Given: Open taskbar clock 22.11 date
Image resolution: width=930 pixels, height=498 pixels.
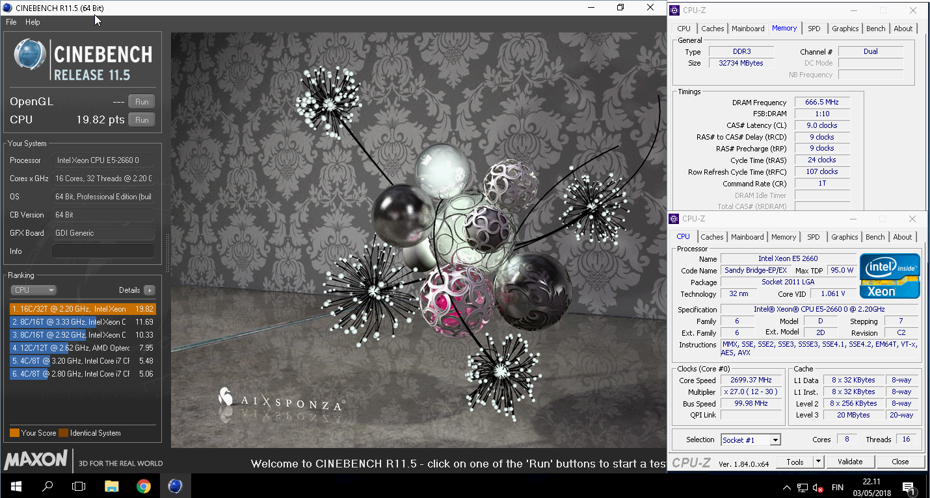Looking at the screenshot, I should (871, 486).
